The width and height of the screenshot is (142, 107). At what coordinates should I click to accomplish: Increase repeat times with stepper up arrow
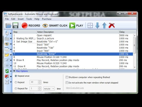pyautogui.click(x=39, y=81)
